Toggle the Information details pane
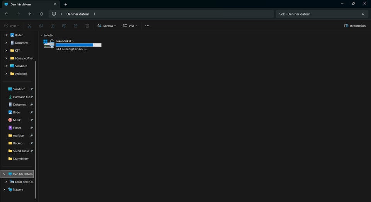 coord(355,26)
